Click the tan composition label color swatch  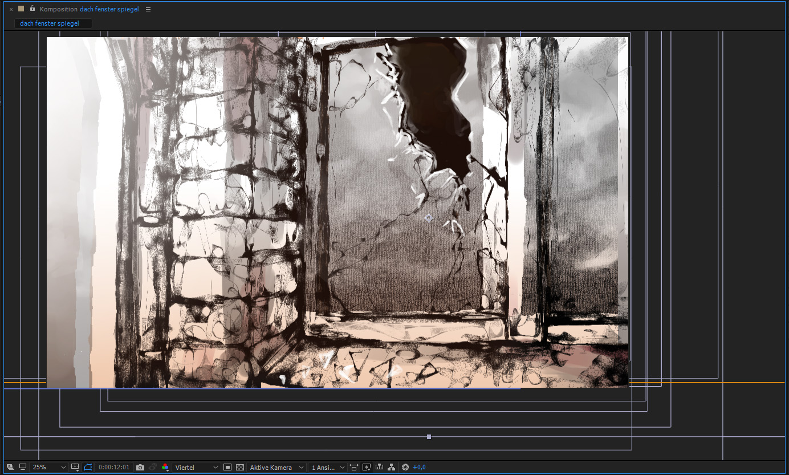(x=21, y=9)
